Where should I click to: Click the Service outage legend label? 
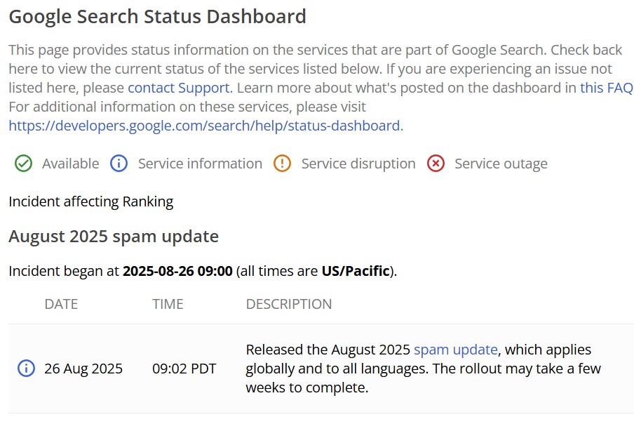501,164
